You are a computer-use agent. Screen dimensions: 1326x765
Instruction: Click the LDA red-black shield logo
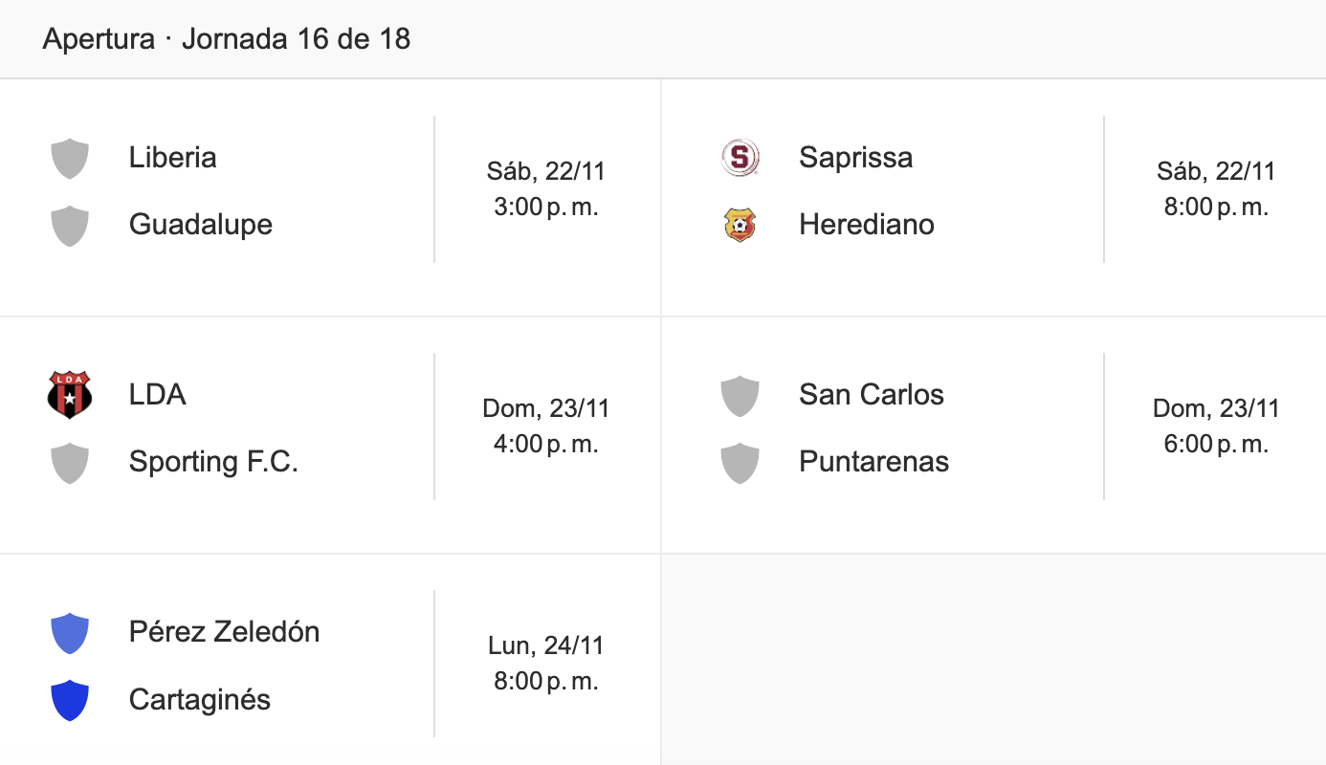tap(70, 395)
